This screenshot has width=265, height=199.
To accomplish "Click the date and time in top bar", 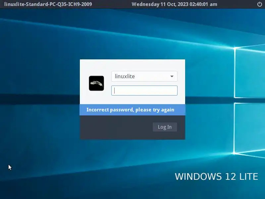I will pyautogui.click(x=175, y=4).
